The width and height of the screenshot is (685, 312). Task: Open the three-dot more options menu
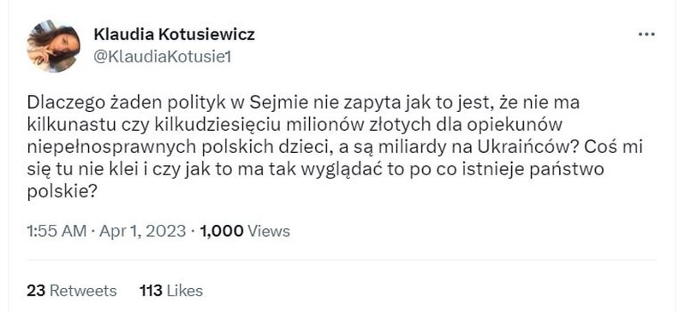click(x=646, y=34)
